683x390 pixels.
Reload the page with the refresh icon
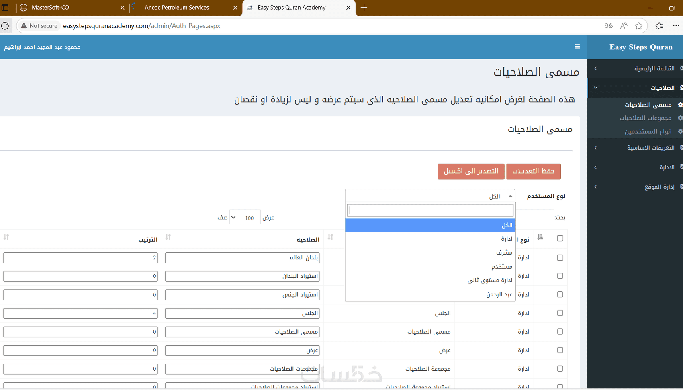(x=5, y=26)
